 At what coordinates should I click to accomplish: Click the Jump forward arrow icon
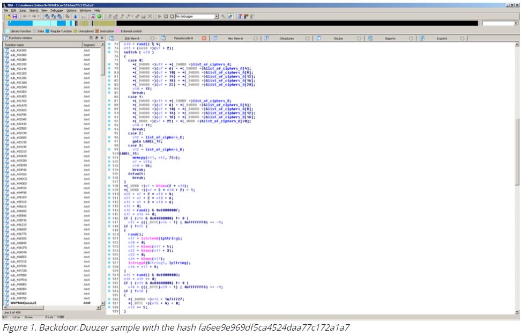(x=34, y=16)
